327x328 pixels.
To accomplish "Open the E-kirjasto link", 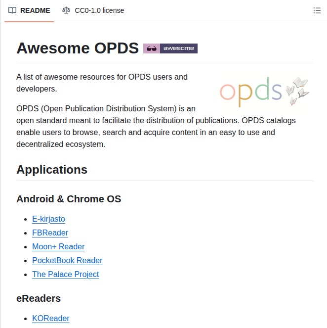I will click(x=48, y=219).
